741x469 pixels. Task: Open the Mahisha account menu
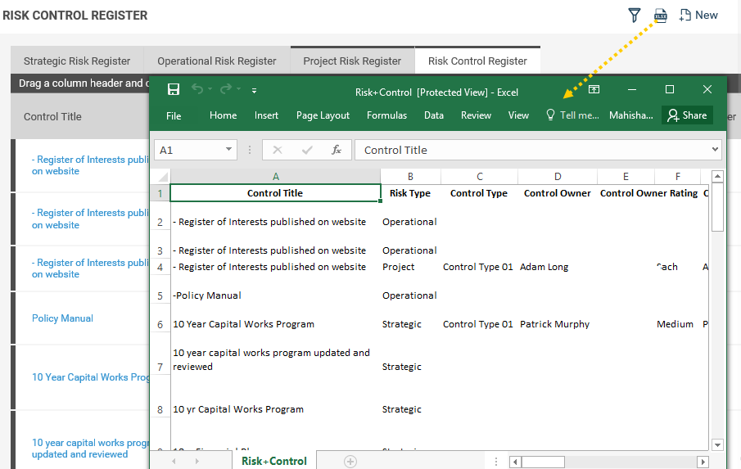[x=631, y=115]
